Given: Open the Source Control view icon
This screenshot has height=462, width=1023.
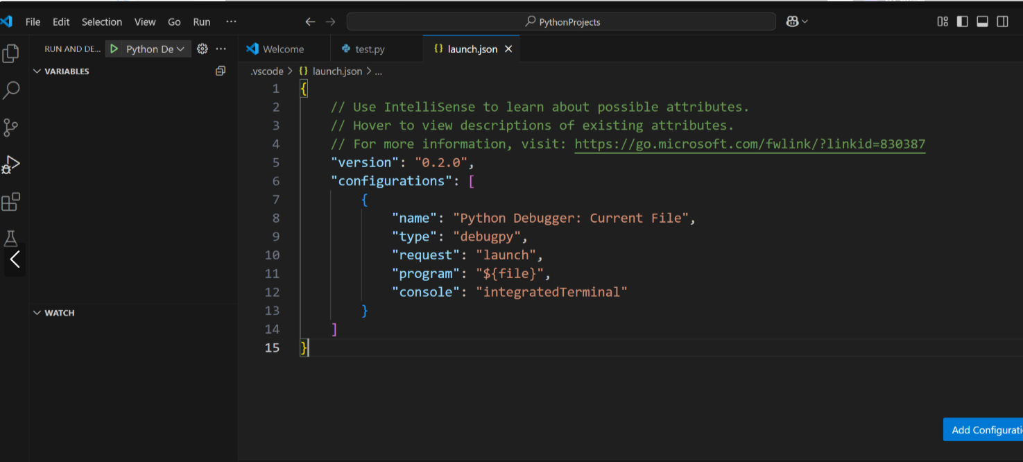Looking at the screenshot, I should pyautogui.click(x=10, y=128).
